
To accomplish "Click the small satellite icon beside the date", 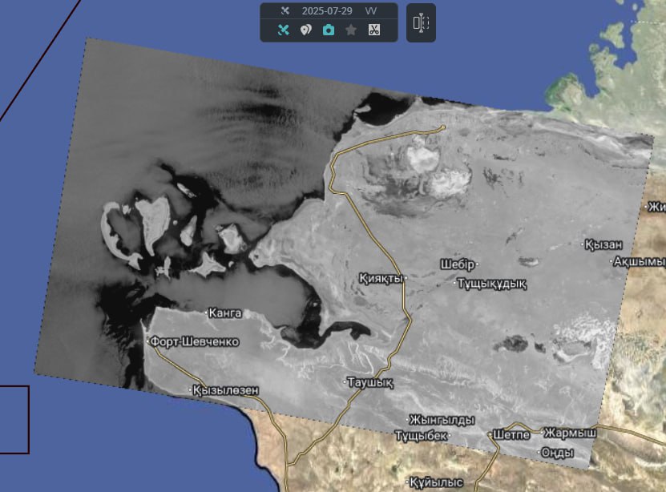I will [285, 10].
